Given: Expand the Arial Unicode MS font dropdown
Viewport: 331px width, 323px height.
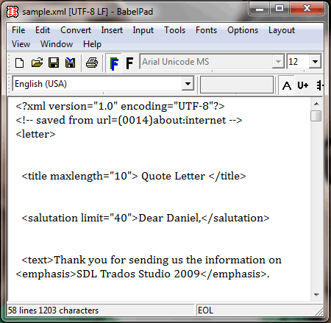Looking at the screenshot, I should pos(278,62).
